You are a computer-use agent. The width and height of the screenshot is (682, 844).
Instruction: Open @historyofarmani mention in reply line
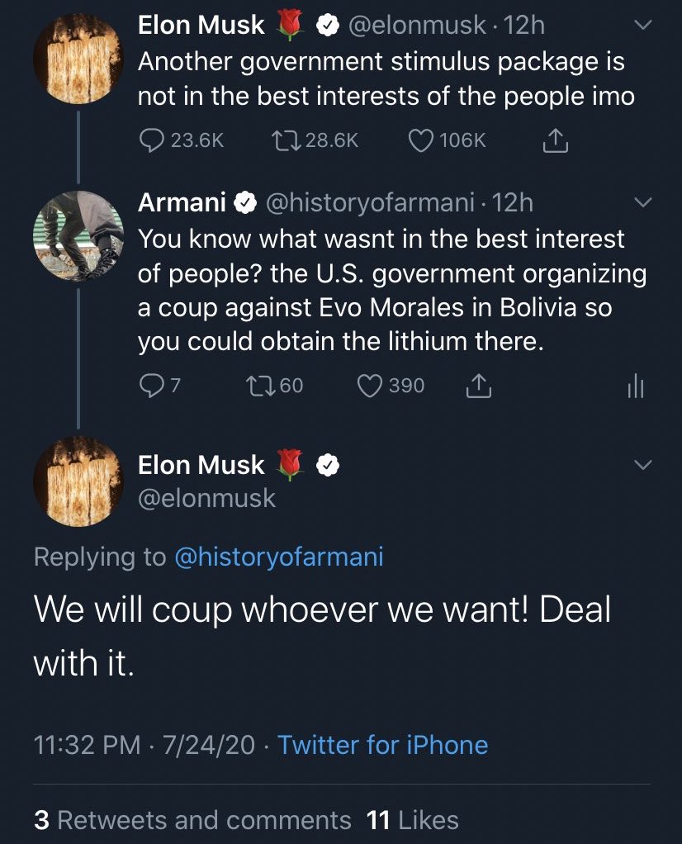tap(279, 557)
